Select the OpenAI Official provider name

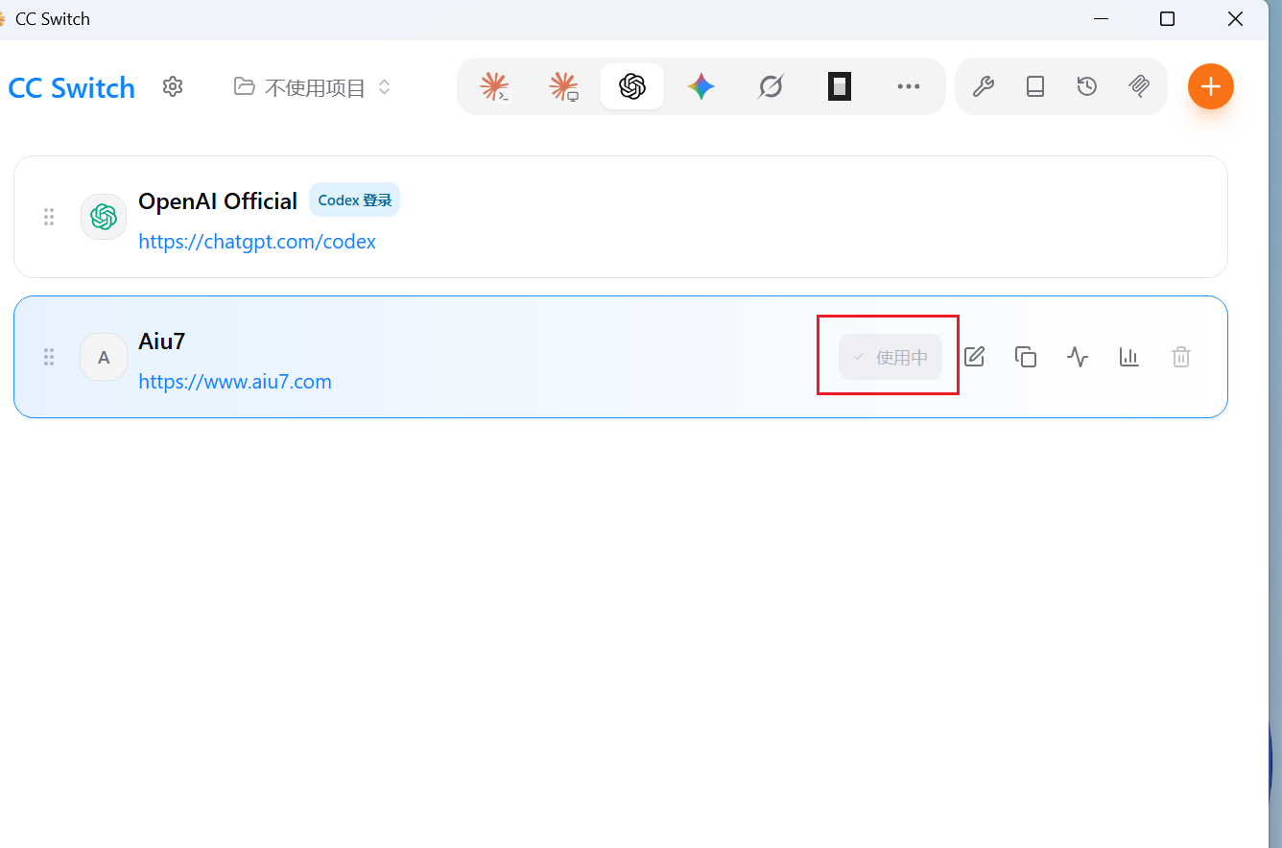click(x=218, y=201)
